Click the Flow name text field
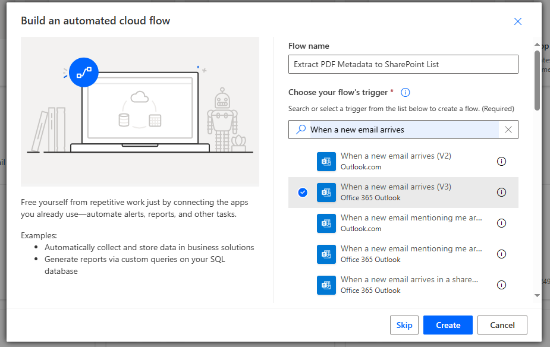This screenshot has height=347, width=550. (403, 64)
